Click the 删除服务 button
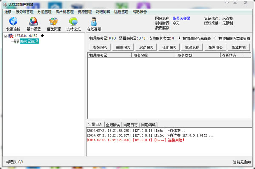 click(123, 47)
